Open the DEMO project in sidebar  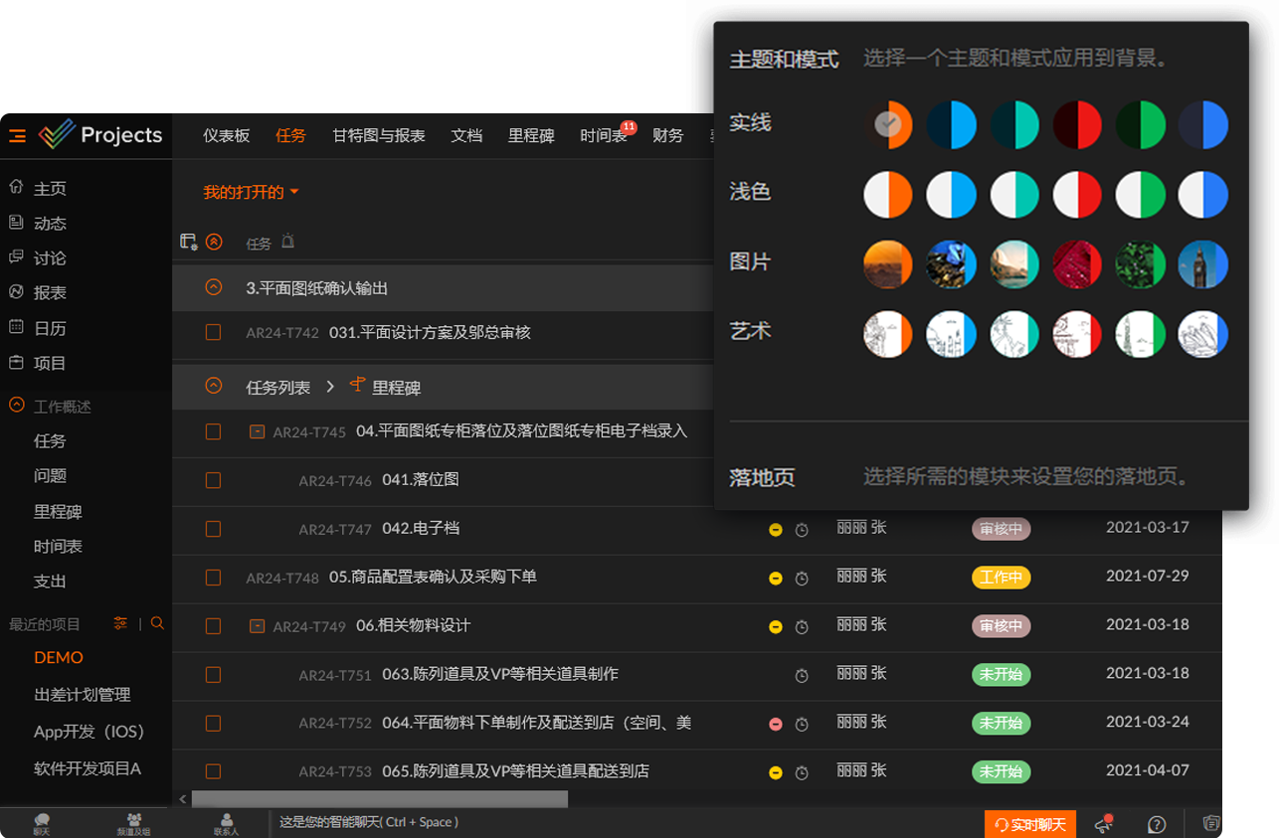tap(59, 657)
